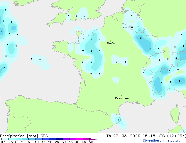Click the '15..18 UTC' time range text
This screenshot has height=143, width=186.
pos(154,136)
